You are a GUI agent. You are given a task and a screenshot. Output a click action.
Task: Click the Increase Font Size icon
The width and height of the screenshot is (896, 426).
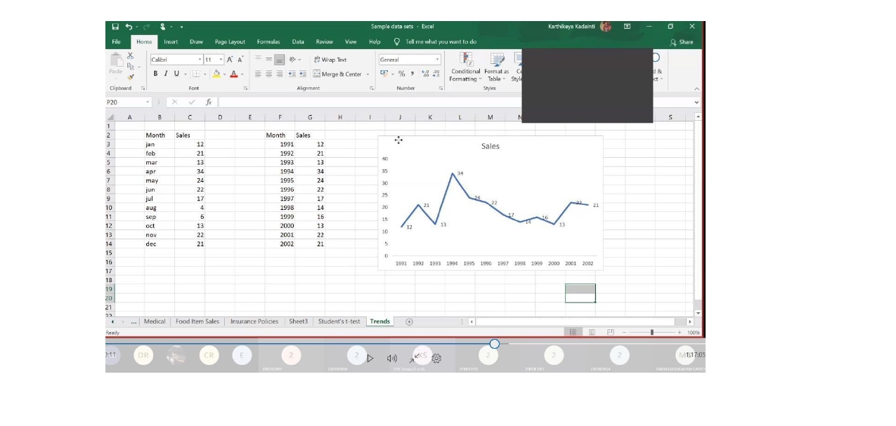(x=230, y=60)
